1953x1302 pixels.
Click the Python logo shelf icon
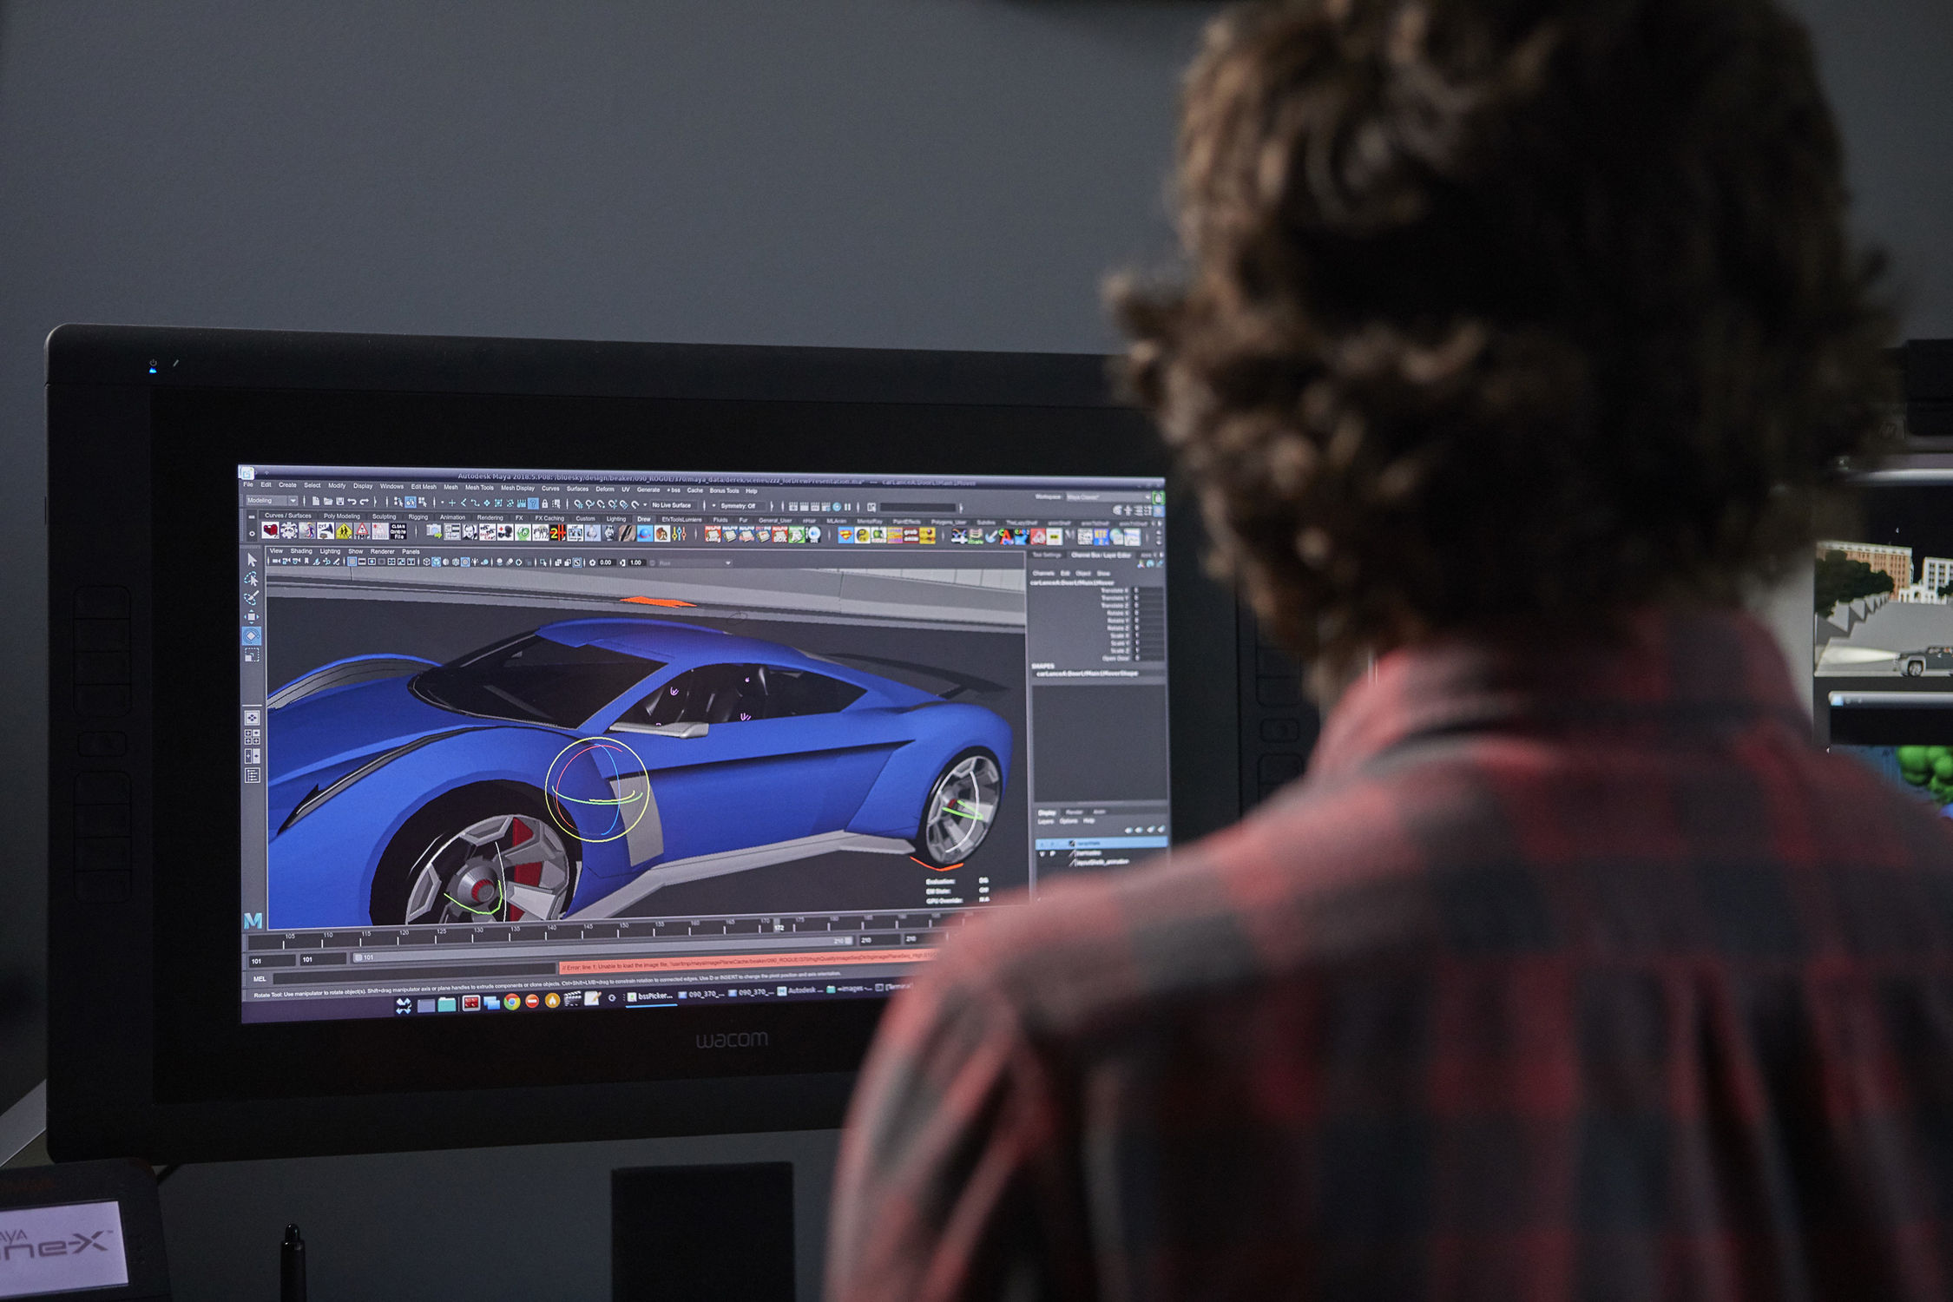click(x=862, y=536)
